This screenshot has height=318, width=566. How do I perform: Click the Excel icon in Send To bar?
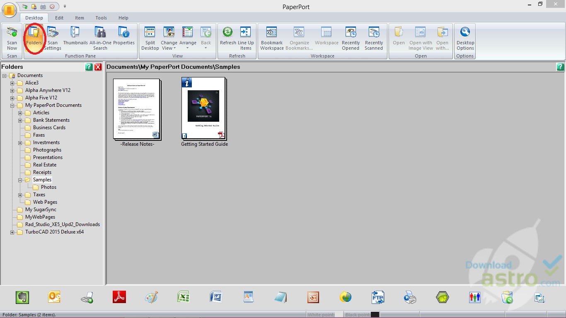(184, 297)
